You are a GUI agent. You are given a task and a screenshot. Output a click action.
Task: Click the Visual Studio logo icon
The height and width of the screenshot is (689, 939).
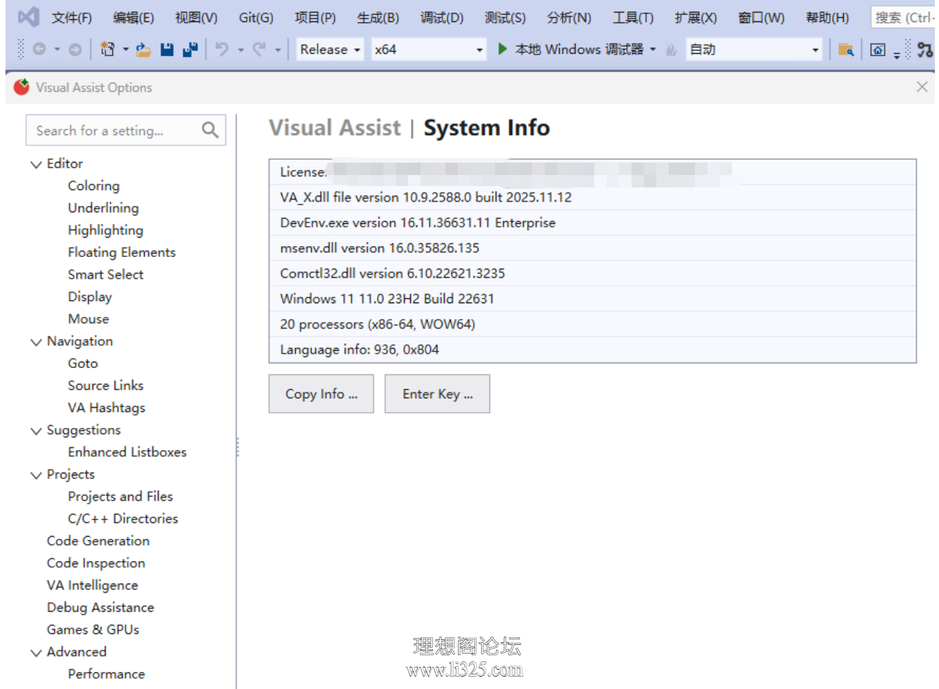point(28,17)
